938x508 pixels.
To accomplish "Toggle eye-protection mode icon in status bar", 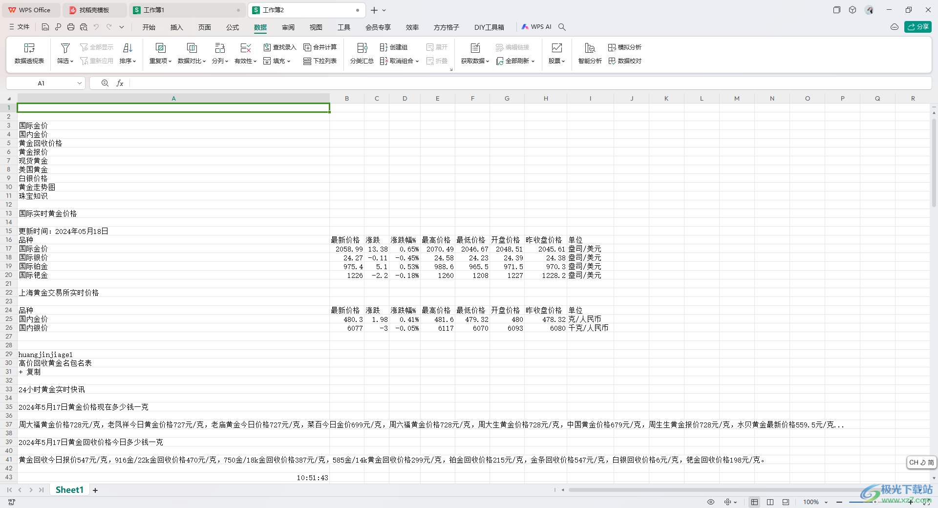I will pyautogui.click(x=711, y=502).
